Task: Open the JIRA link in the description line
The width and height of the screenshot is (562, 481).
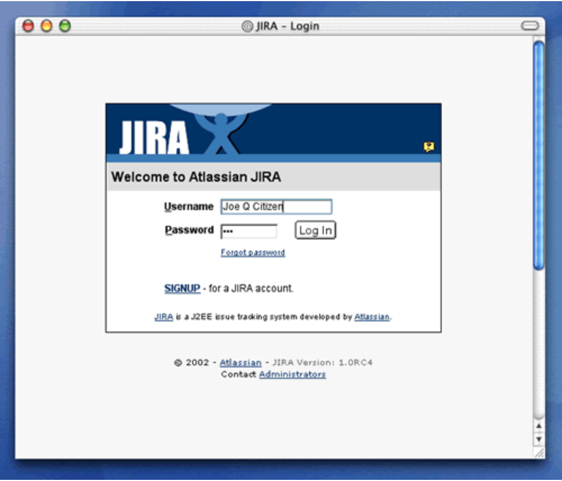Action: [x=164, y=317]
